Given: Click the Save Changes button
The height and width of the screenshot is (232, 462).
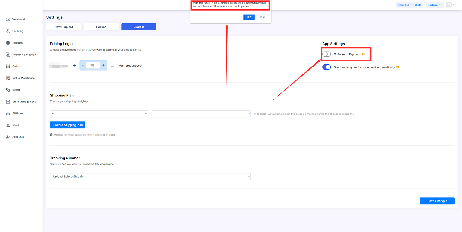Looking at the screenshot, I should pyautogui.click(x=437, y=201).
